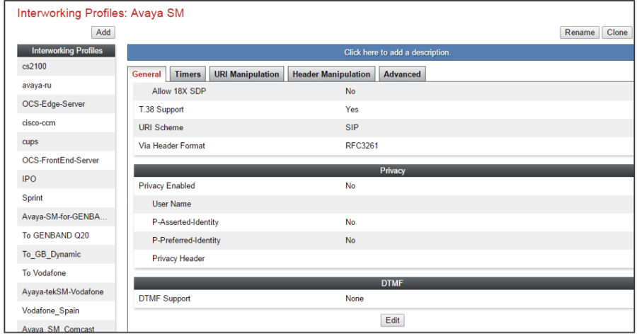Viewport: 637px width, 336px height.
Task: Click the Via Header Format label
Action: coord(172,146)
